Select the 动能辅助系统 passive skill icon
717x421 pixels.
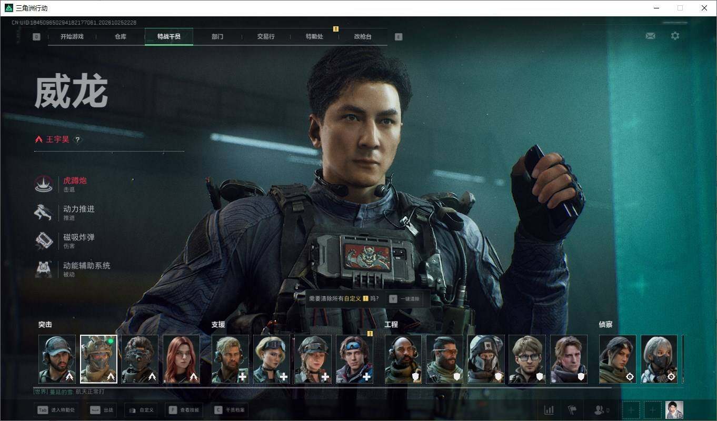(44, 269)
